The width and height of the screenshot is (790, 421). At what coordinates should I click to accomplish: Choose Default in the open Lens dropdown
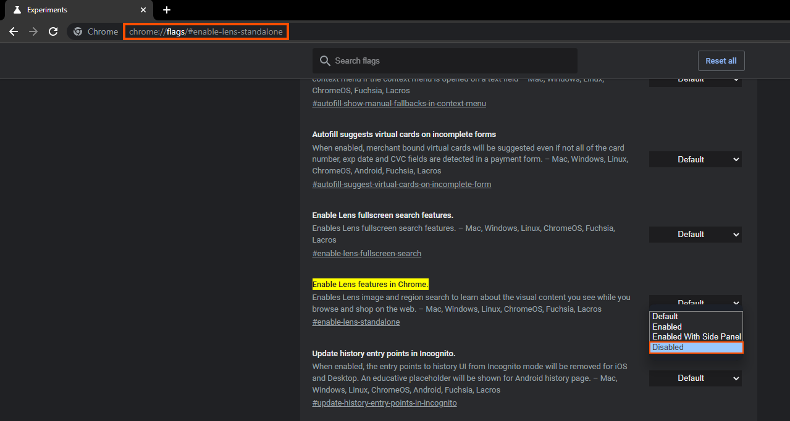[x=696, y=316]
